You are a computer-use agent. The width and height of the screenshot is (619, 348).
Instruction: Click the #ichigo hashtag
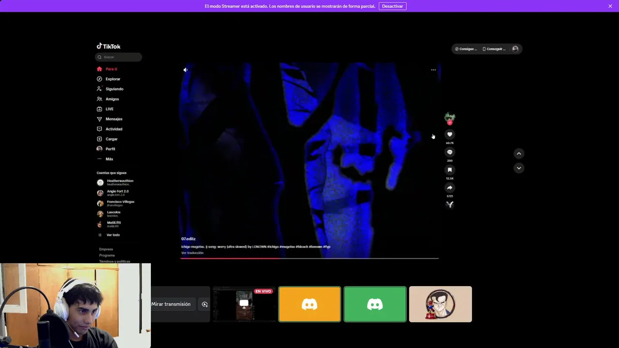(x=272, y=247)
